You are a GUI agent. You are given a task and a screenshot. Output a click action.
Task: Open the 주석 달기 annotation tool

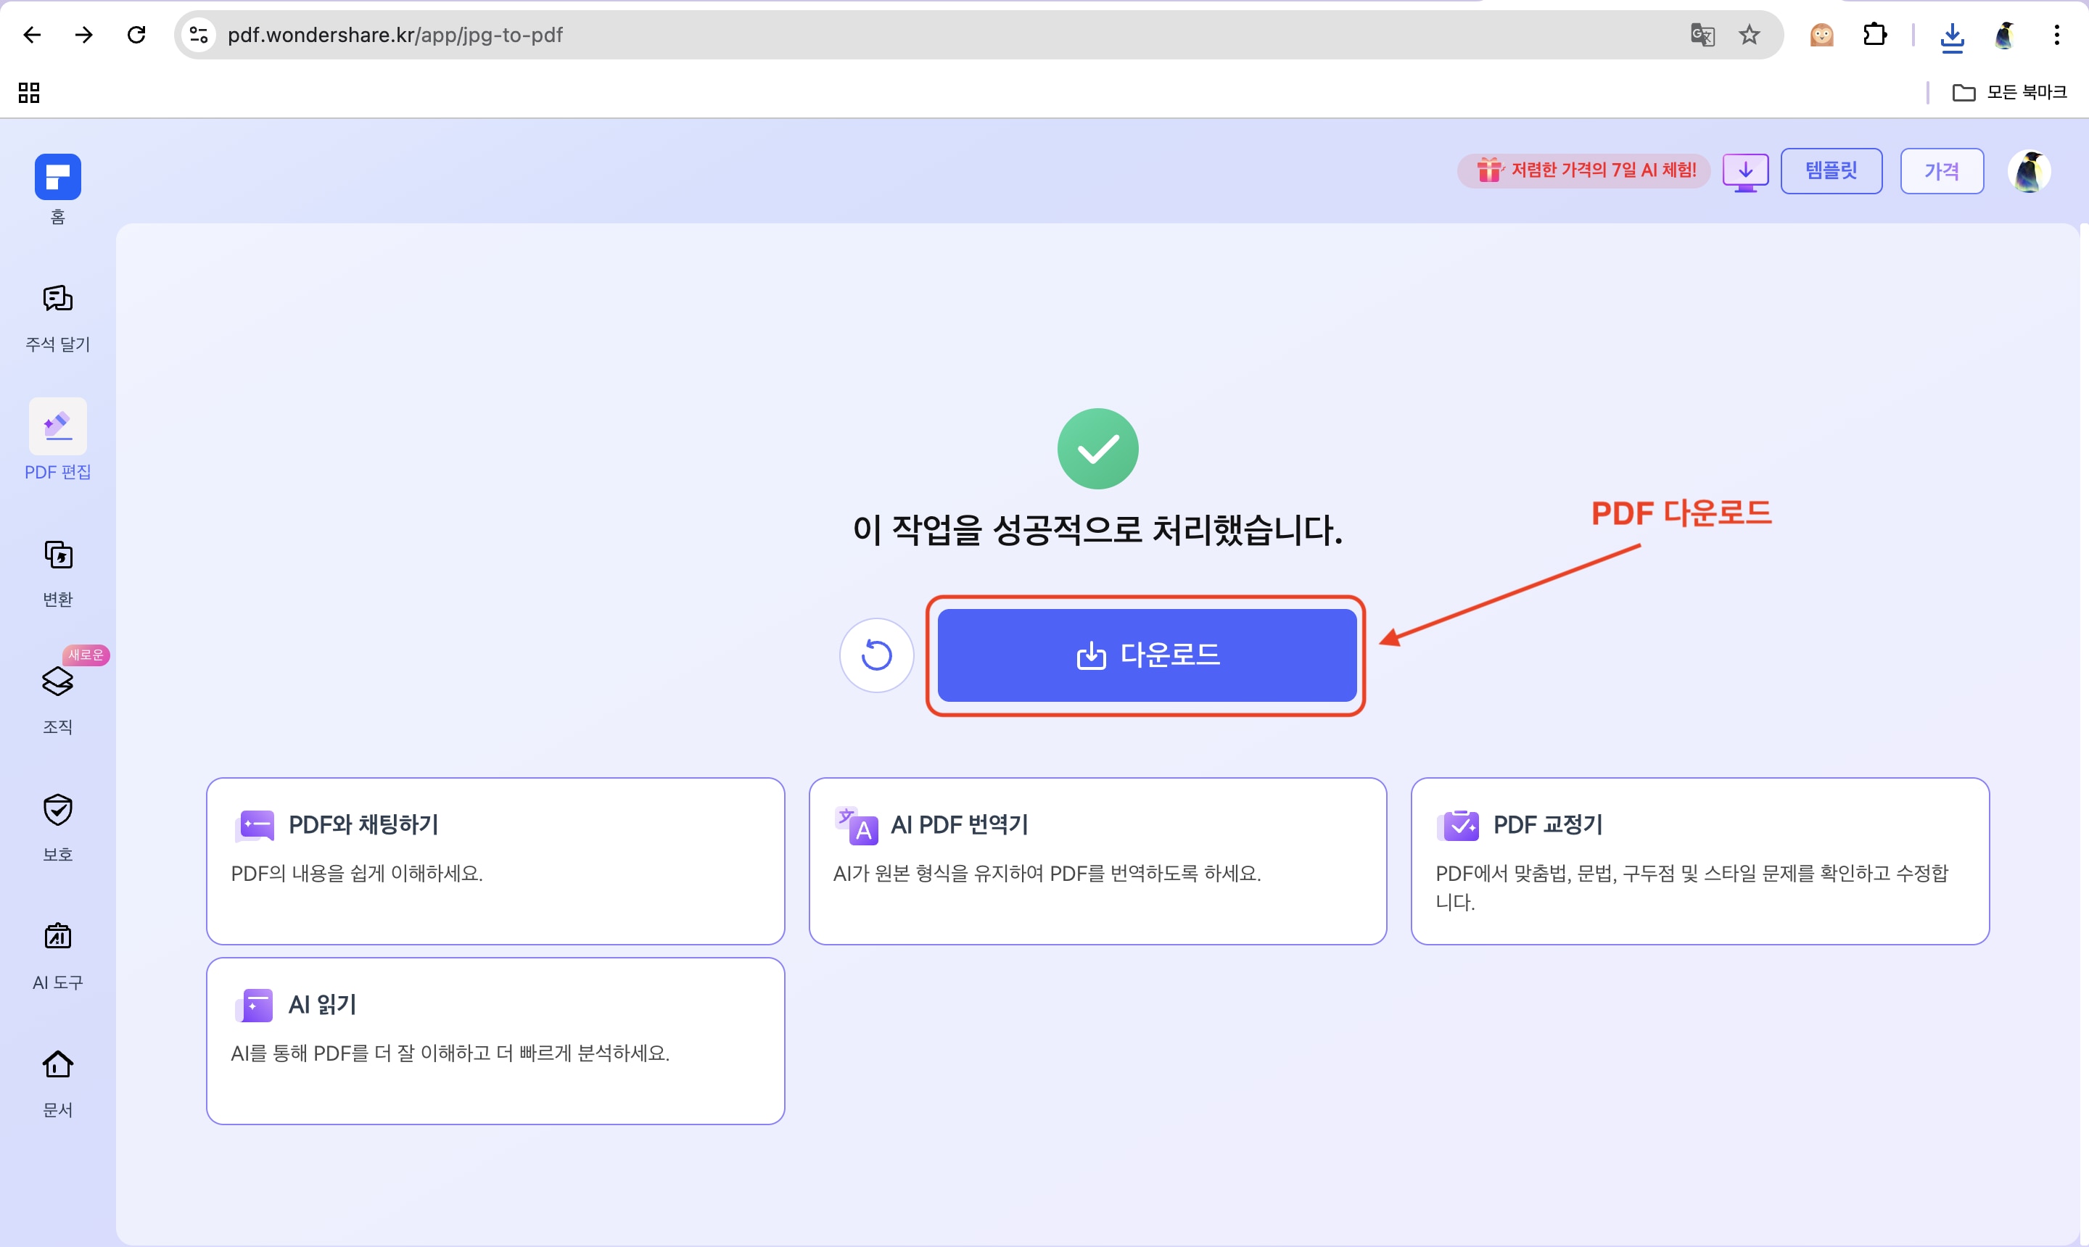[57, 317]
